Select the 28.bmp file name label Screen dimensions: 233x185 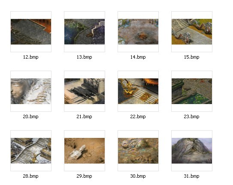[31, 176]
